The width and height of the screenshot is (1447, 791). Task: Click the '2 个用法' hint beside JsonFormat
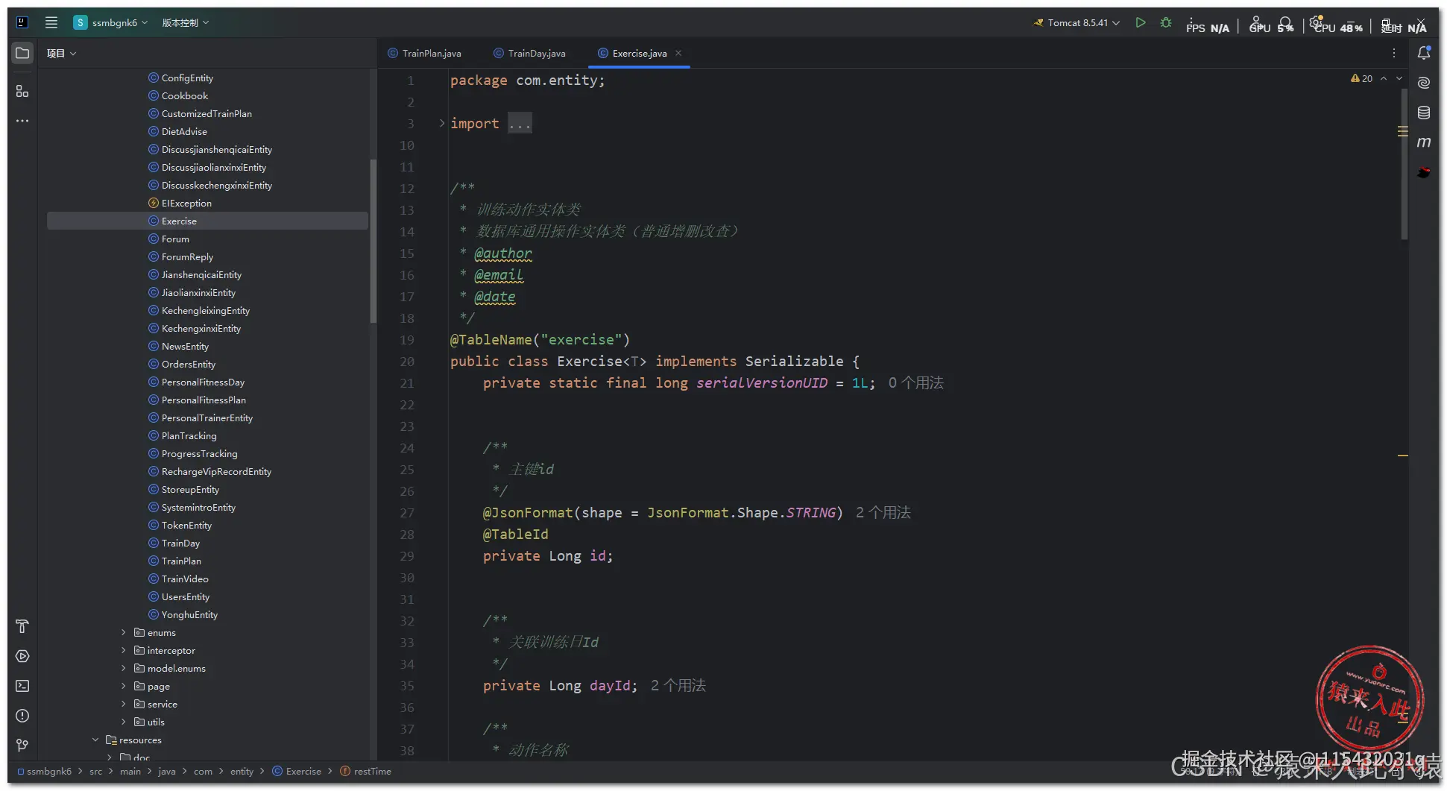click(883, 513)
